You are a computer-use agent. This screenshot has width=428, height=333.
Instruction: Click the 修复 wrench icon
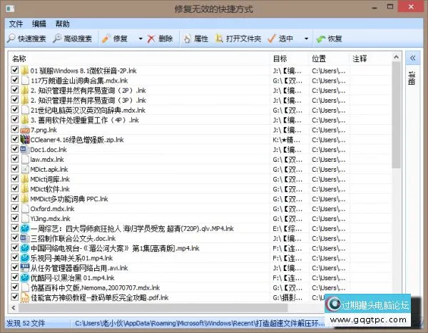click(x=106, y=39)
